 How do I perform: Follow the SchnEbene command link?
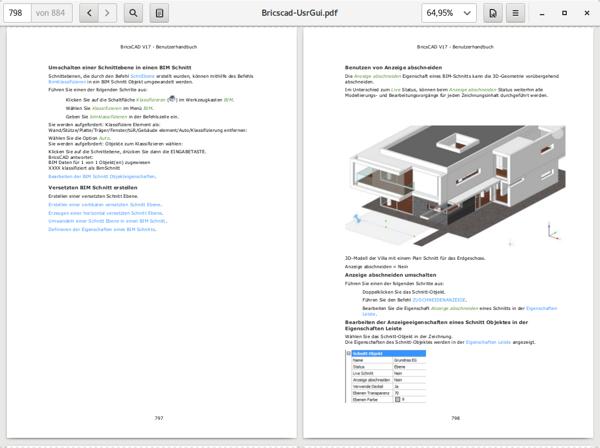point(142,76)
